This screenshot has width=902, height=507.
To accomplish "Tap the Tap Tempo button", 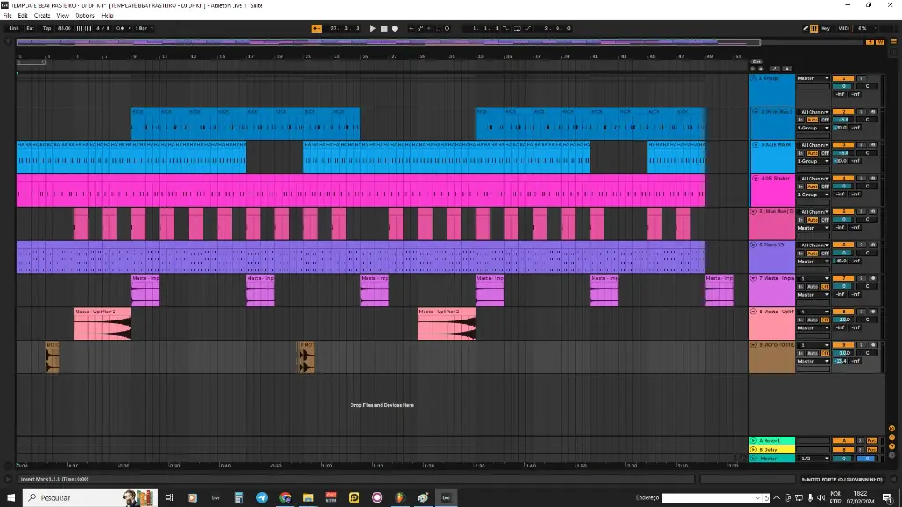I will [48, 28].
